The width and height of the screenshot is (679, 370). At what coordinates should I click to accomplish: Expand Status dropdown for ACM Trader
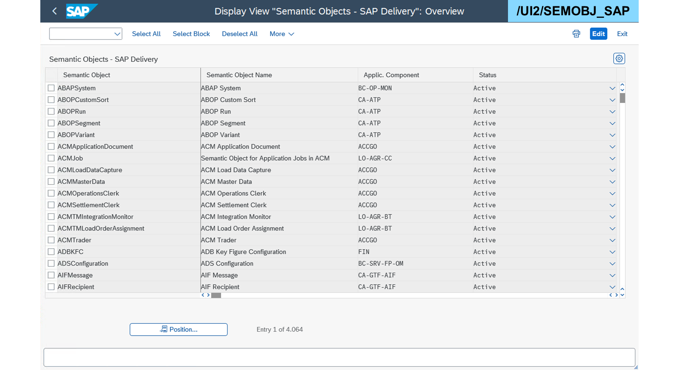click(x=612, y=240)
